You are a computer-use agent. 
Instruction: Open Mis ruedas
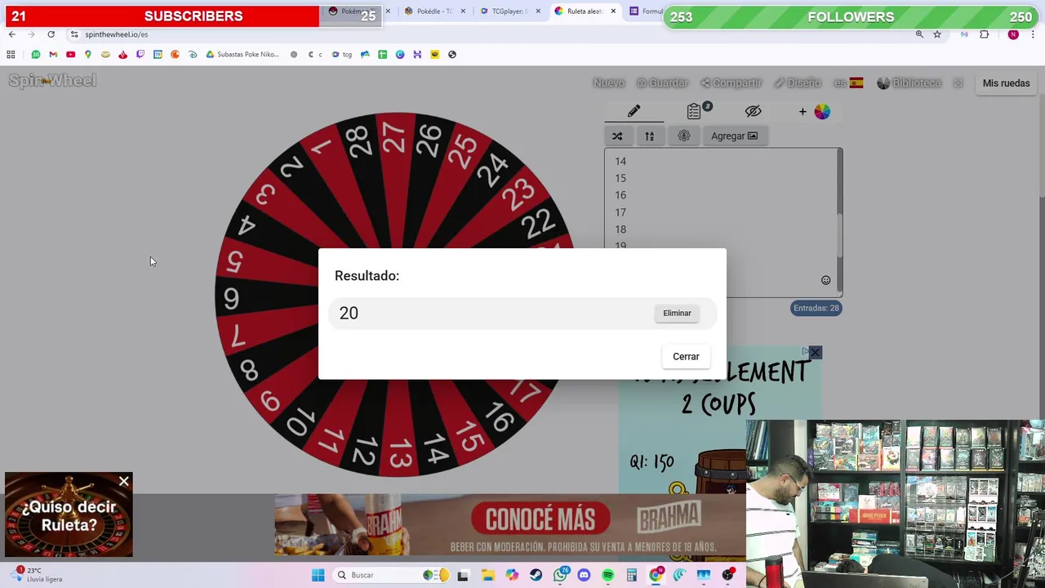click(1006, 82)
